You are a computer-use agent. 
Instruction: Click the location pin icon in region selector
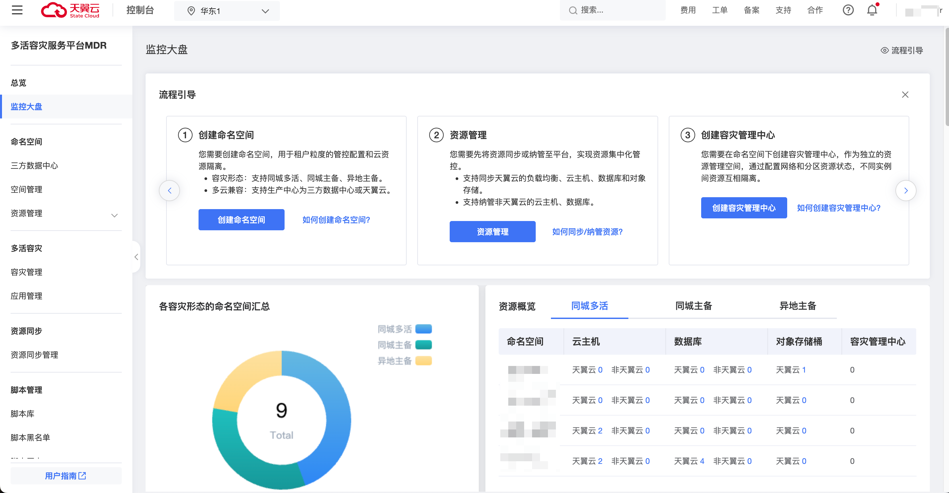pyautogui.click(x=191, y=11)
